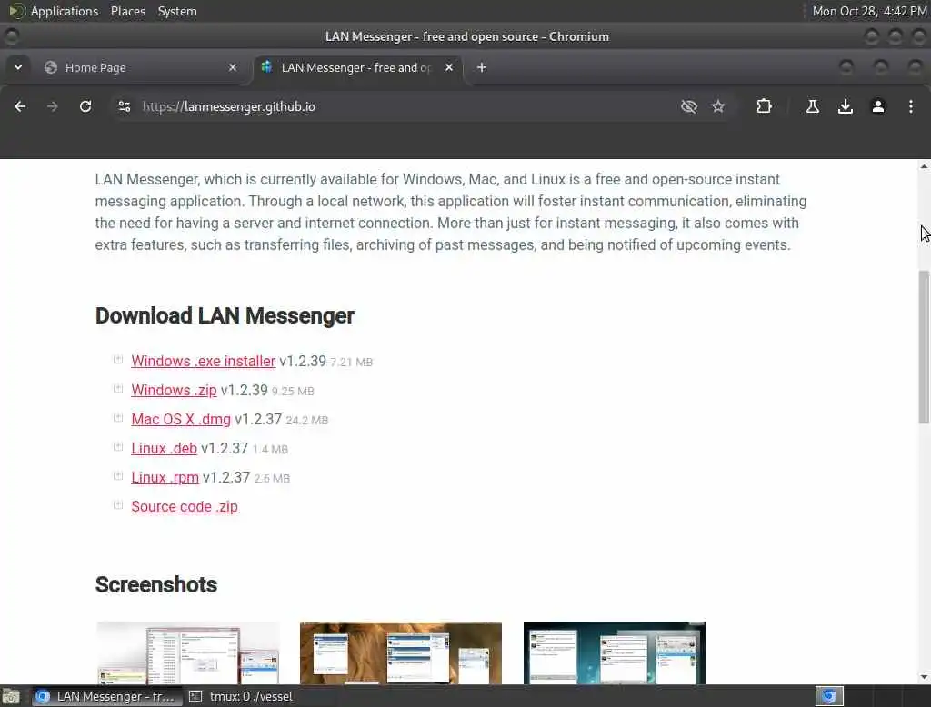Click bullet icon beside Linux .deb
The image size is (931, 707).
tap(118, 446)
